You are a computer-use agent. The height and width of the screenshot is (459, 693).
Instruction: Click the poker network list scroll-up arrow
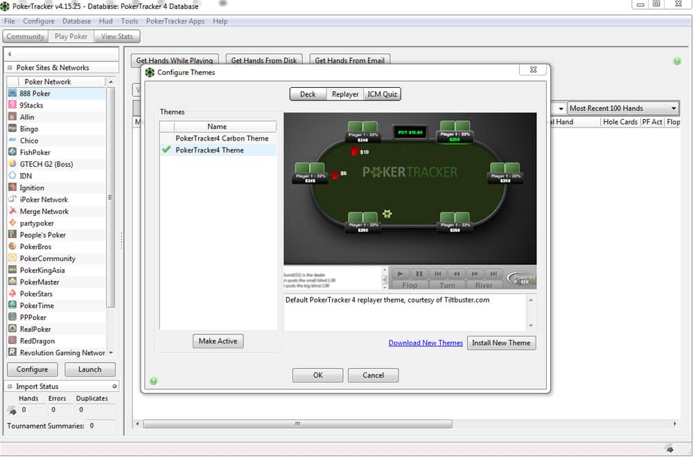(x=111, y=82)
